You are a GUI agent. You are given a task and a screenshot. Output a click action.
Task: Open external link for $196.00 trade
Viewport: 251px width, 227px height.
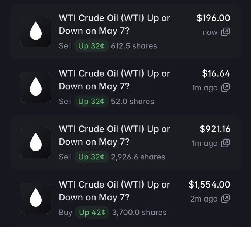226,32
